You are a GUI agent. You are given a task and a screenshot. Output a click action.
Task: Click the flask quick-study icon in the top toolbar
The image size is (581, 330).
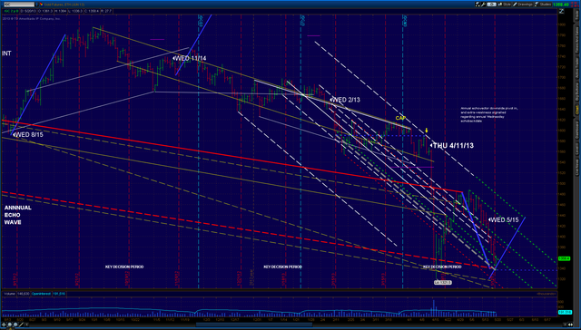point(478,5)
